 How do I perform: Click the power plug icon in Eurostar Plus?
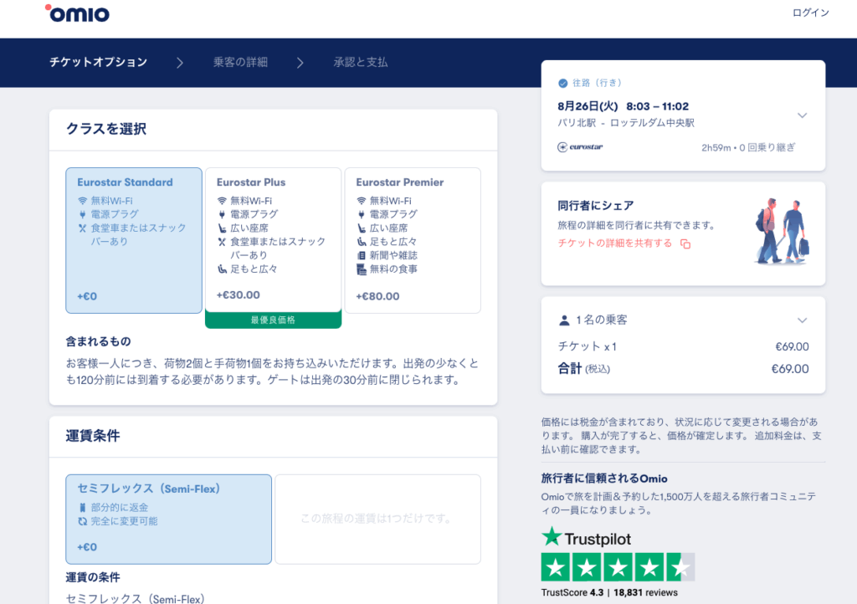222,215
